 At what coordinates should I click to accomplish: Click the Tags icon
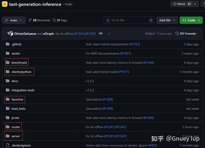coord(54,20)
